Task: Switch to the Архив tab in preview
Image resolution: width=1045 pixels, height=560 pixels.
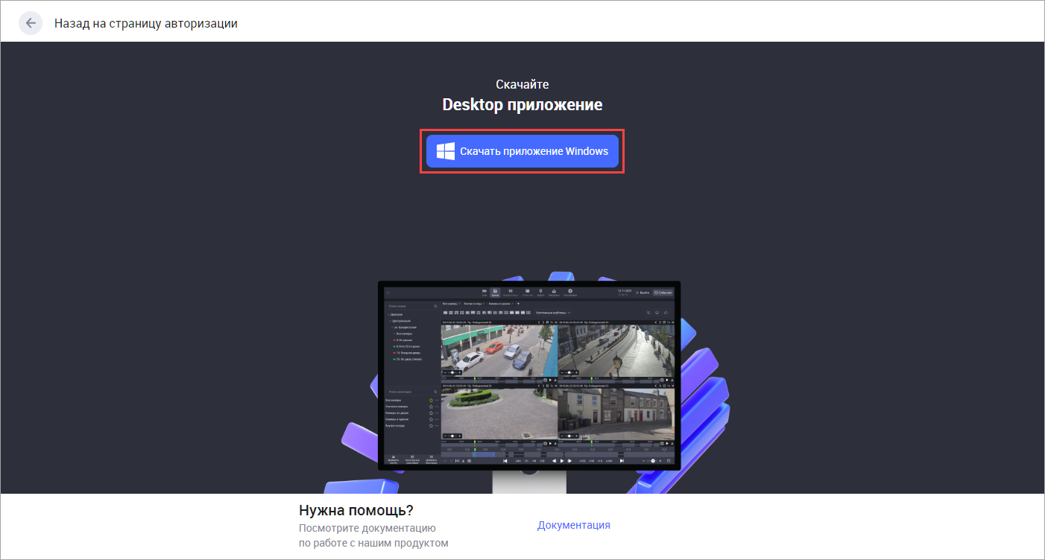Action: [x=495, y=293]
